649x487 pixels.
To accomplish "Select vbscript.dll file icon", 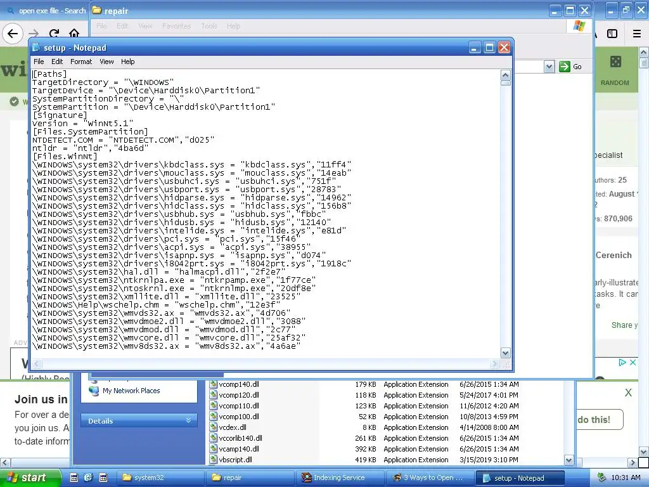I will tap(213, 460).
